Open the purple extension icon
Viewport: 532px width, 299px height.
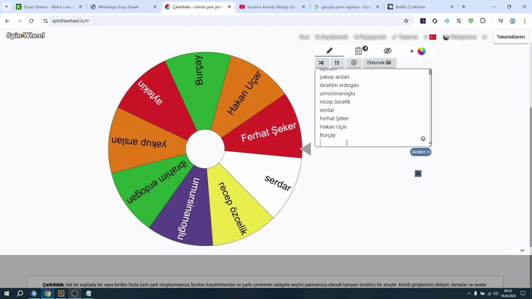coord(423,21)
